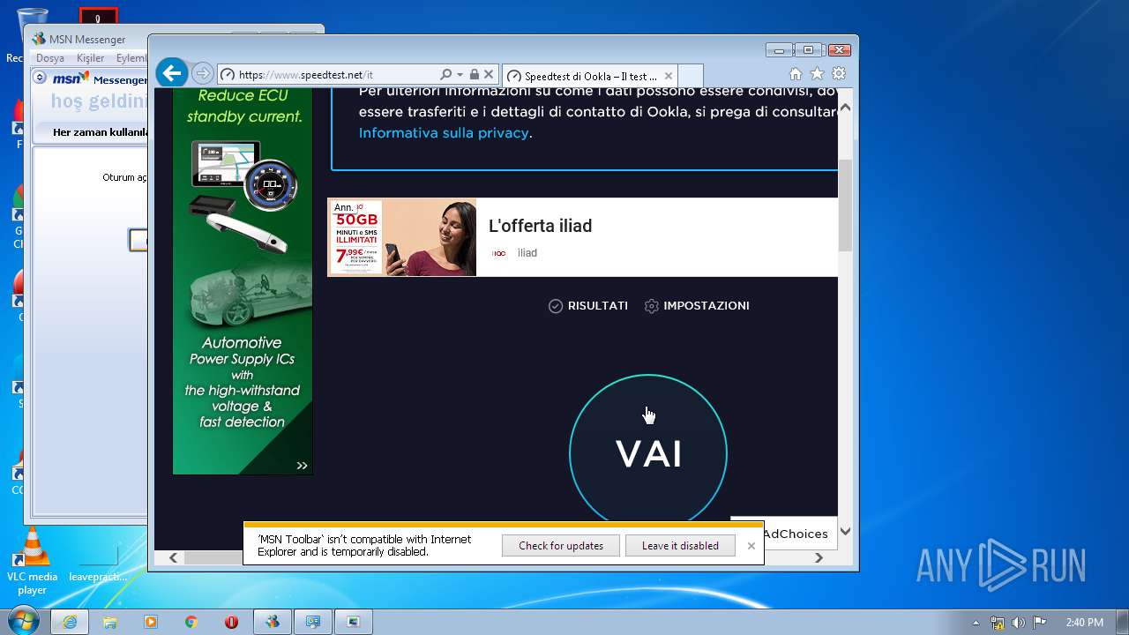This screenshot has width=1129, height=635.
Task: Click the RISULTATI checkmark icon
Action: tap(556, 306)
